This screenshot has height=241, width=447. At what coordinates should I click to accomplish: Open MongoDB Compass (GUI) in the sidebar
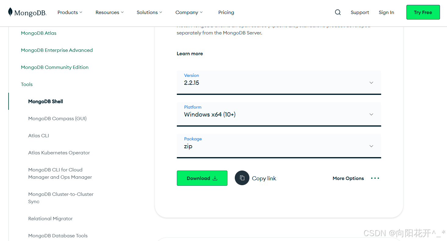(x=57, y=118)
